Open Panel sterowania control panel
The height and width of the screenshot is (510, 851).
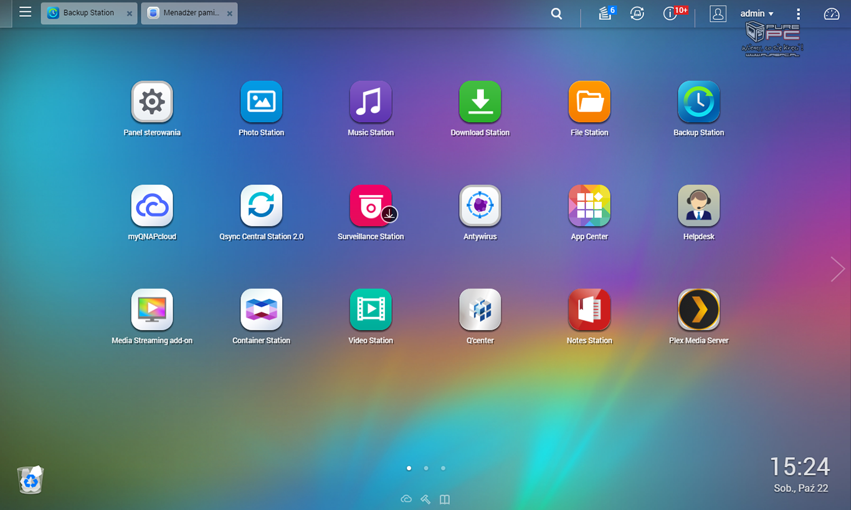(x=152, y=102)
